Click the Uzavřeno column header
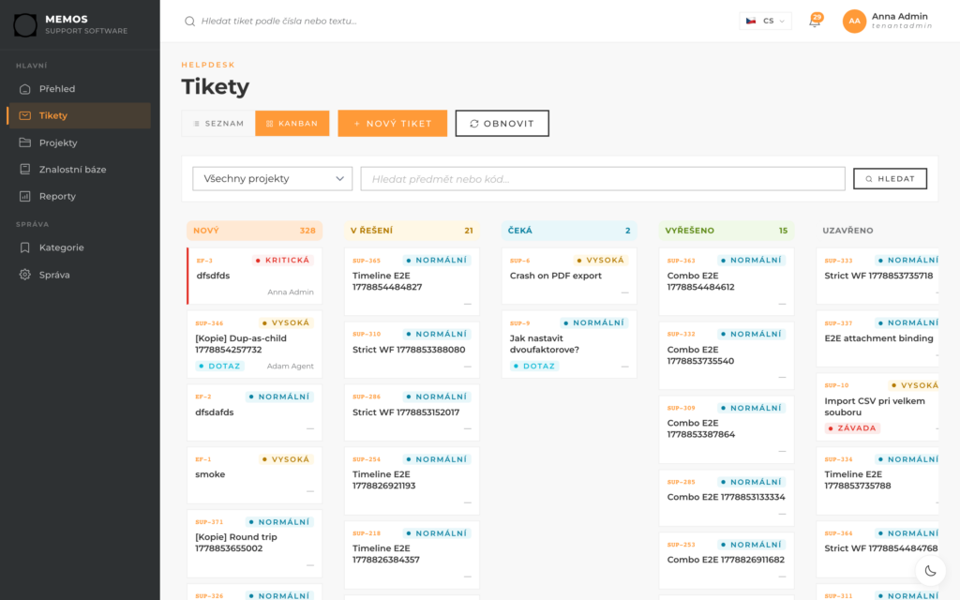The image size is (960, 600). click(877, 231)
